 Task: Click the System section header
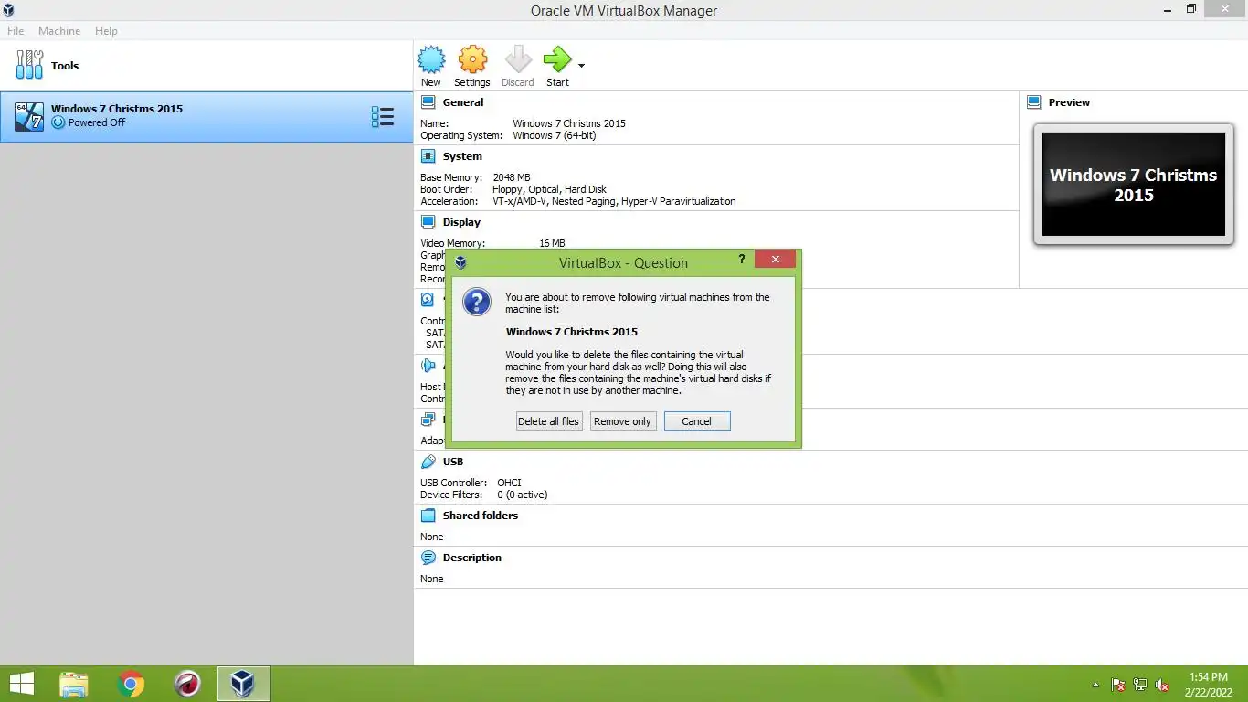462,156
